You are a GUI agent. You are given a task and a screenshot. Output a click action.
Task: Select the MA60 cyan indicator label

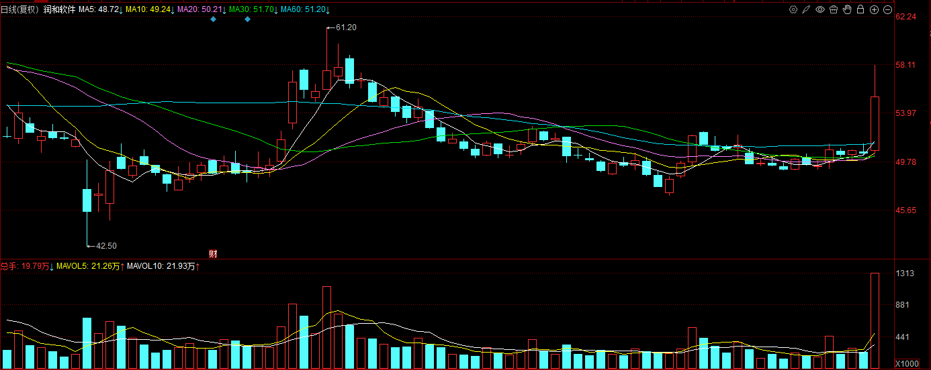(306, 9)
